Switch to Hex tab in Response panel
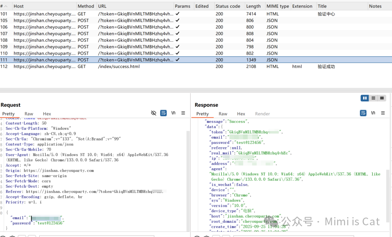This screenshot has height=237, width=392. pos(241,114)
